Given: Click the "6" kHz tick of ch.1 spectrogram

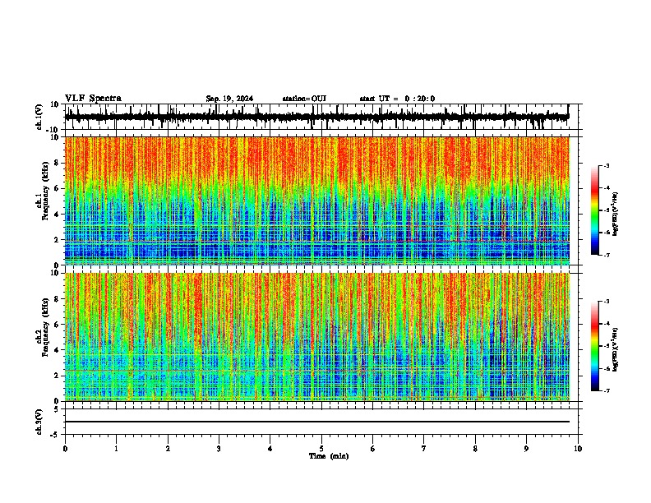Looking at the screenshot, I should coord(57,189).
